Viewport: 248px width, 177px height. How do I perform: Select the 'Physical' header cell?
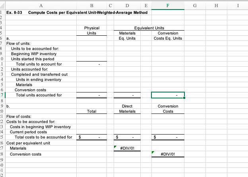click(x=91, y=28)
